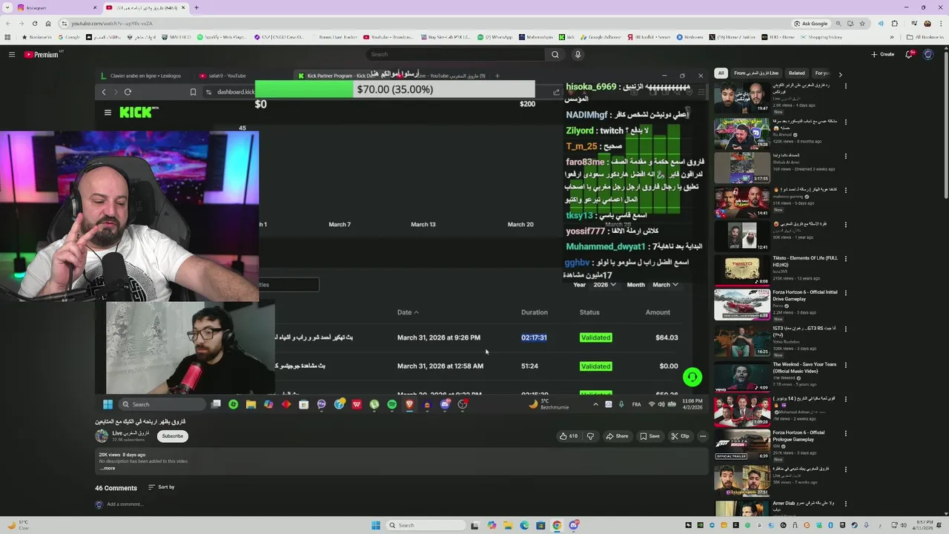Show more filter chips with right chevron

coord(840,73)
